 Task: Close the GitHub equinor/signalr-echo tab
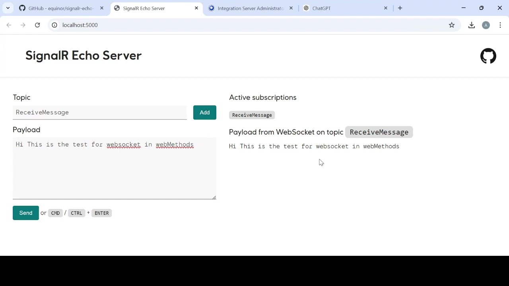point(102,8)
